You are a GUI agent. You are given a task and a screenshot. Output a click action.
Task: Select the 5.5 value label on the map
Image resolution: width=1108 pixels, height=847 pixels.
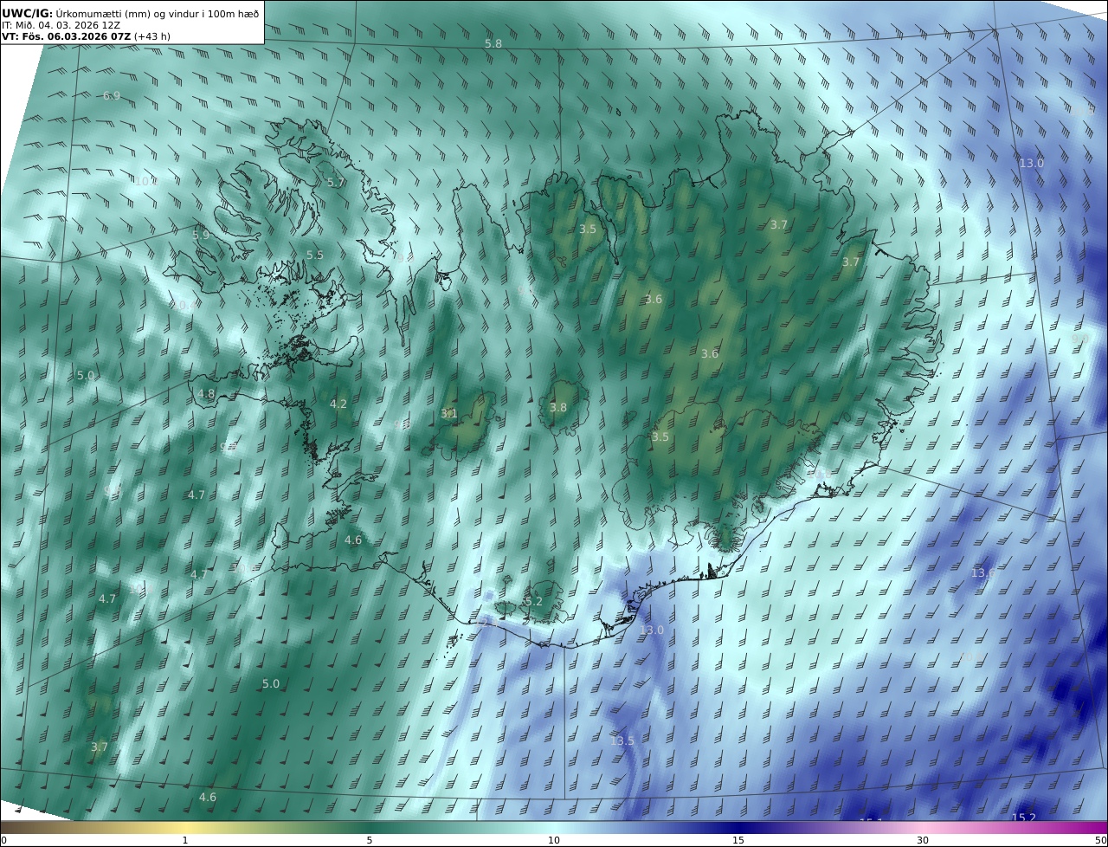315,255
